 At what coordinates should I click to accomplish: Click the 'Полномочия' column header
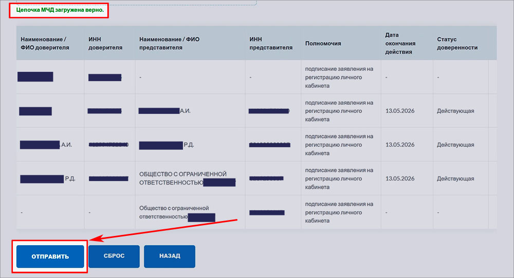(x=323, y=44)
